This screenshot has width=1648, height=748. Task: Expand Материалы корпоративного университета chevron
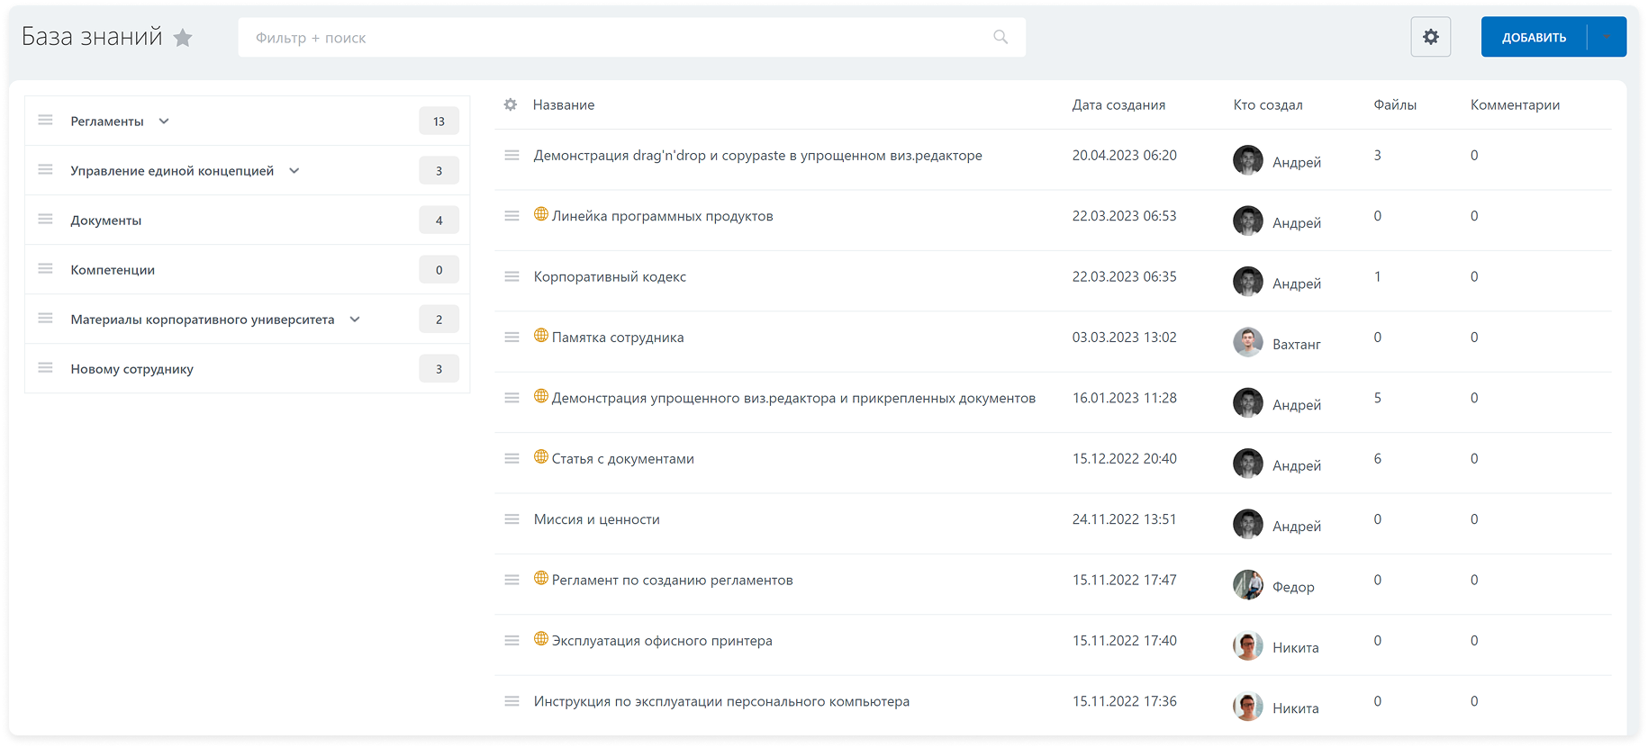[355, 320]
